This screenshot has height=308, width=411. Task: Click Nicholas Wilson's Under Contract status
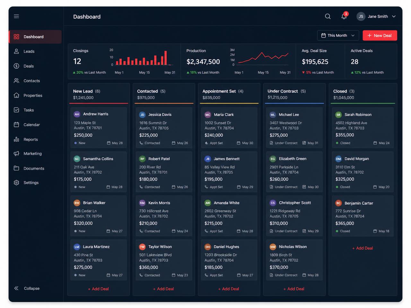[284, 275]
